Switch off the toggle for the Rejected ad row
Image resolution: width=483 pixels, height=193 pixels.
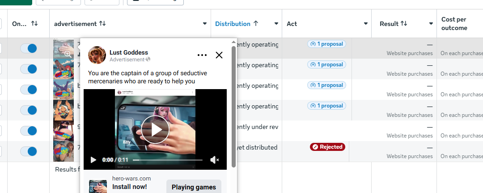click(x=28, y=151)
